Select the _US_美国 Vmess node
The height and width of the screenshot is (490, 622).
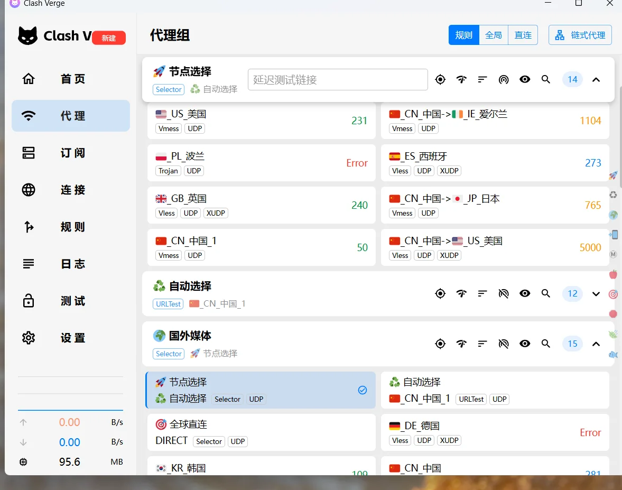pyautogui.click(x=262, y=121)
